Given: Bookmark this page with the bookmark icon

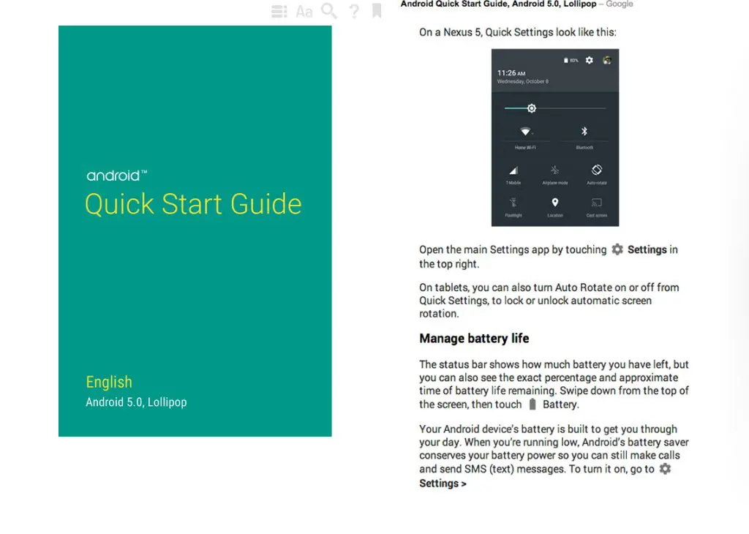Looking at the screenshot, I should pyautogui.click(x=377, y=11).
